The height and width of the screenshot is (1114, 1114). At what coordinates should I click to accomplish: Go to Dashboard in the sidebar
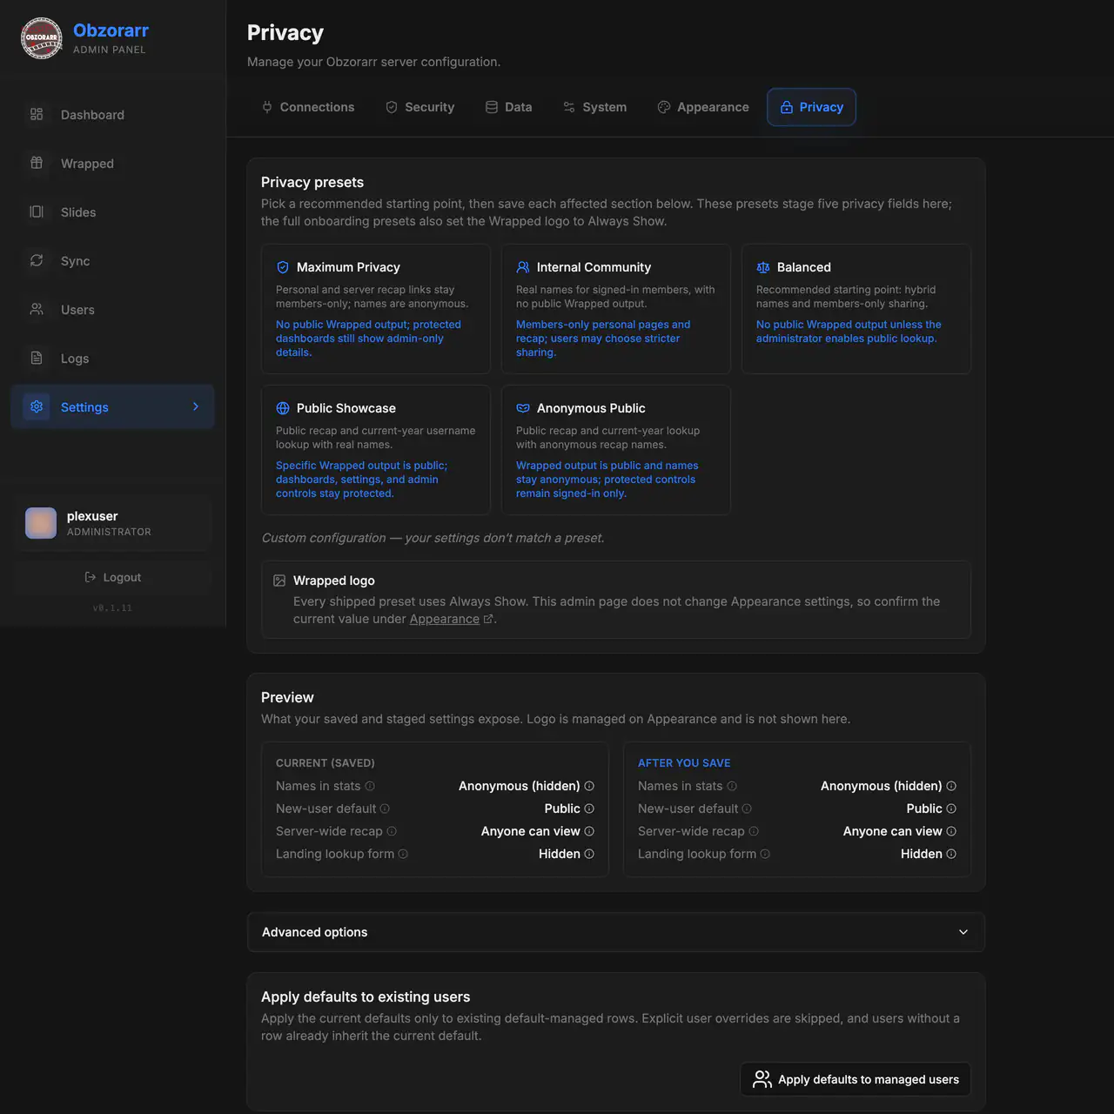click(112, 114)
